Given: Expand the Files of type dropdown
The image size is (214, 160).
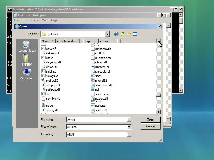Looking at the screenshot, I should 129,127.
